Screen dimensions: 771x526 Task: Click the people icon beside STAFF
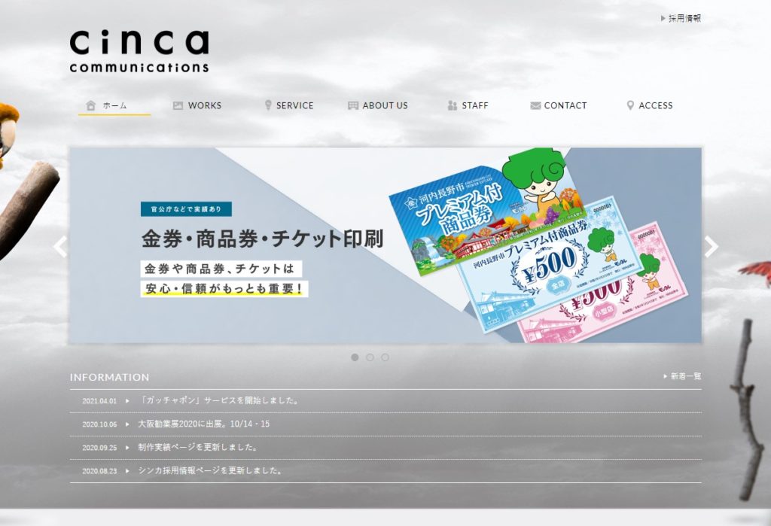click(x=453, y=105)
